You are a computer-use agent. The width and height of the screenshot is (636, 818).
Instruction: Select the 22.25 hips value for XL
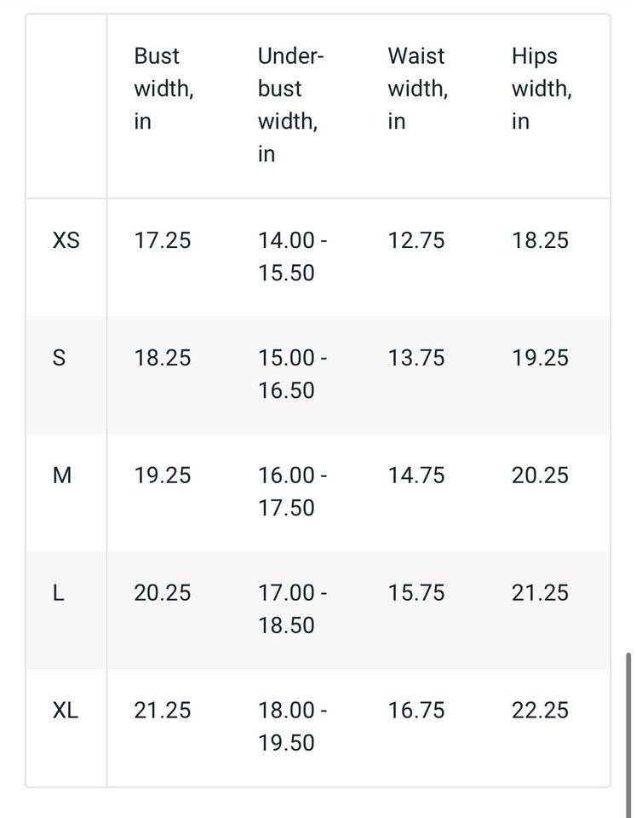point(540,711)
